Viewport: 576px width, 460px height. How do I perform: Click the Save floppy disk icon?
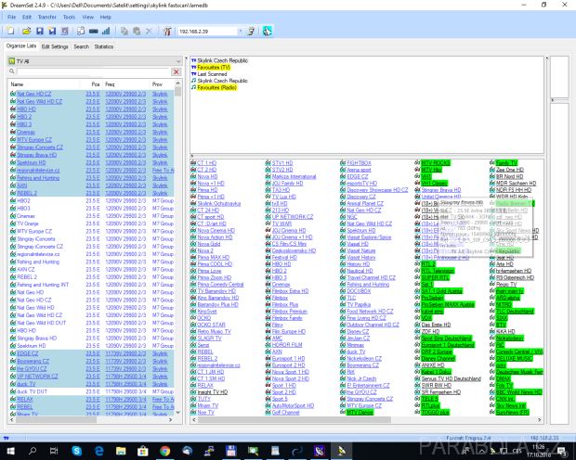tap(39, 32)
